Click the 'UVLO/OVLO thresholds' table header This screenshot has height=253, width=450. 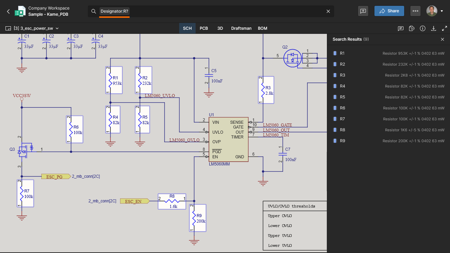click(292, 206)
